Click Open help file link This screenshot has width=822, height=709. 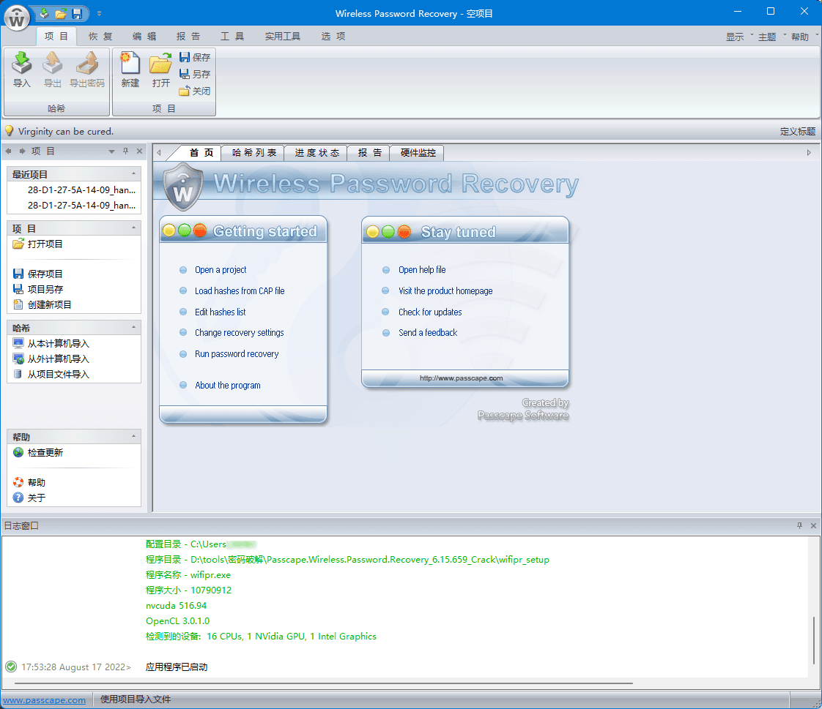[422, 270]
